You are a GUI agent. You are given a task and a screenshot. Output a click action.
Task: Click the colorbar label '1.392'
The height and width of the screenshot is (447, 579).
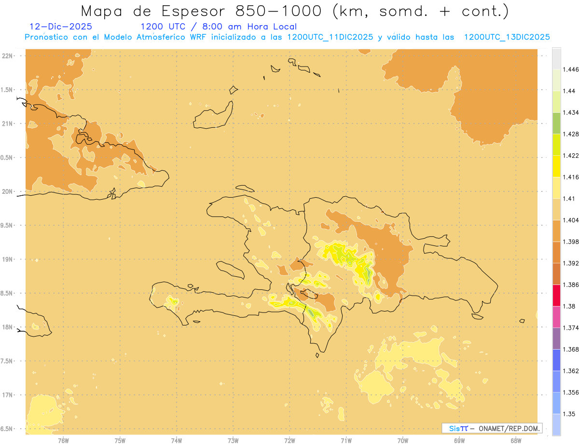point(571,263)
